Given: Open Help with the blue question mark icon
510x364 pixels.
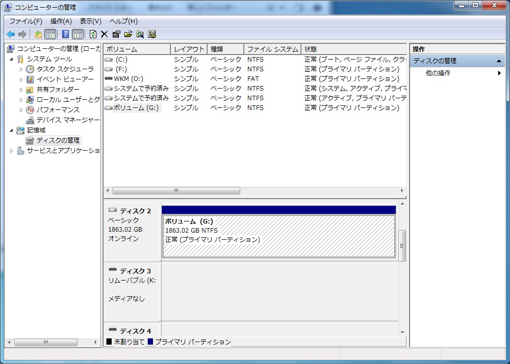Looking at the screenshot, I should click(65, 34).
